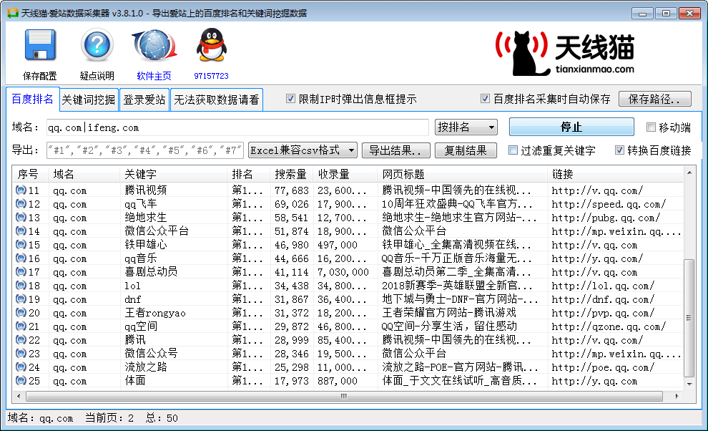Click the horizontal scrollbar thumb

pyautogui.click(x=344, y=396)
